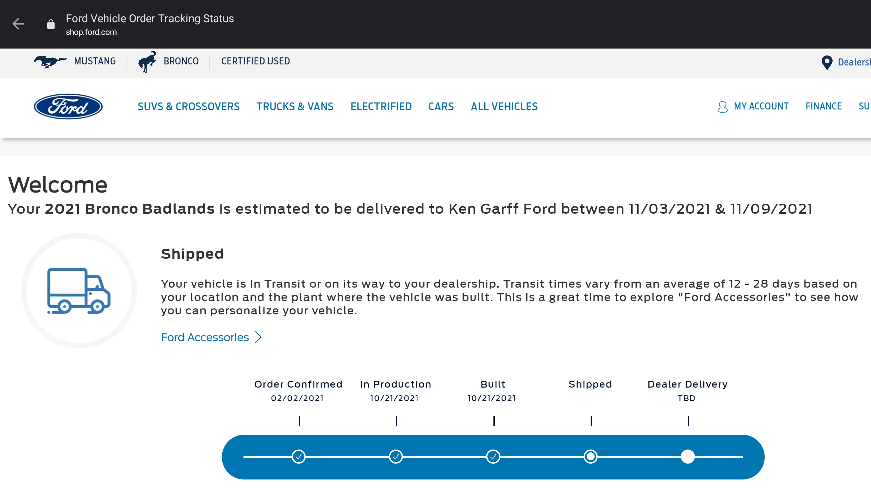Expand the All Vehicles menu

(504, 107)
